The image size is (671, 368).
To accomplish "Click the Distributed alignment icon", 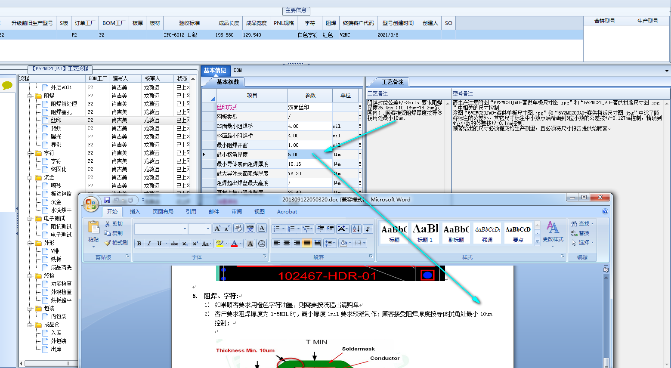I will [x=317, y=243].
